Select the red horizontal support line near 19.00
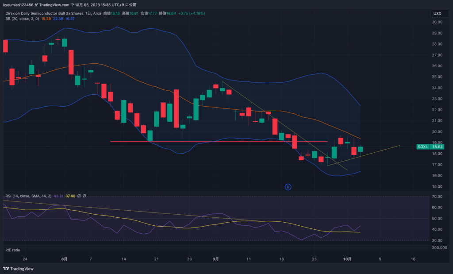Screen dimensions: 453x274 219,142
